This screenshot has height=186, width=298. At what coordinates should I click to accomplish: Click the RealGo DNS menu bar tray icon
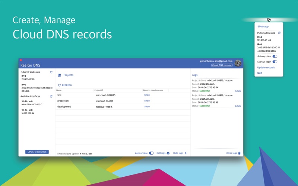(269, 20)
